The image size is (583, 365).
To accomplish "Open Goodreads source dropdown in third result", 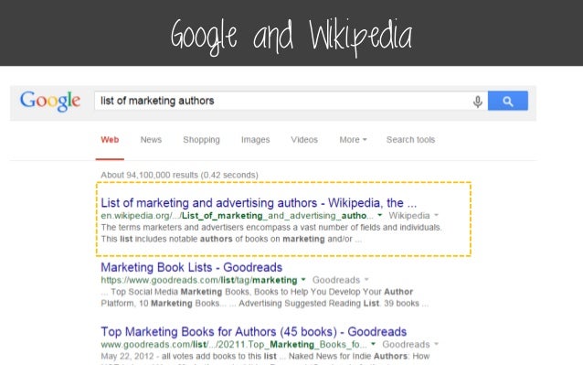I will coord(410,345).
